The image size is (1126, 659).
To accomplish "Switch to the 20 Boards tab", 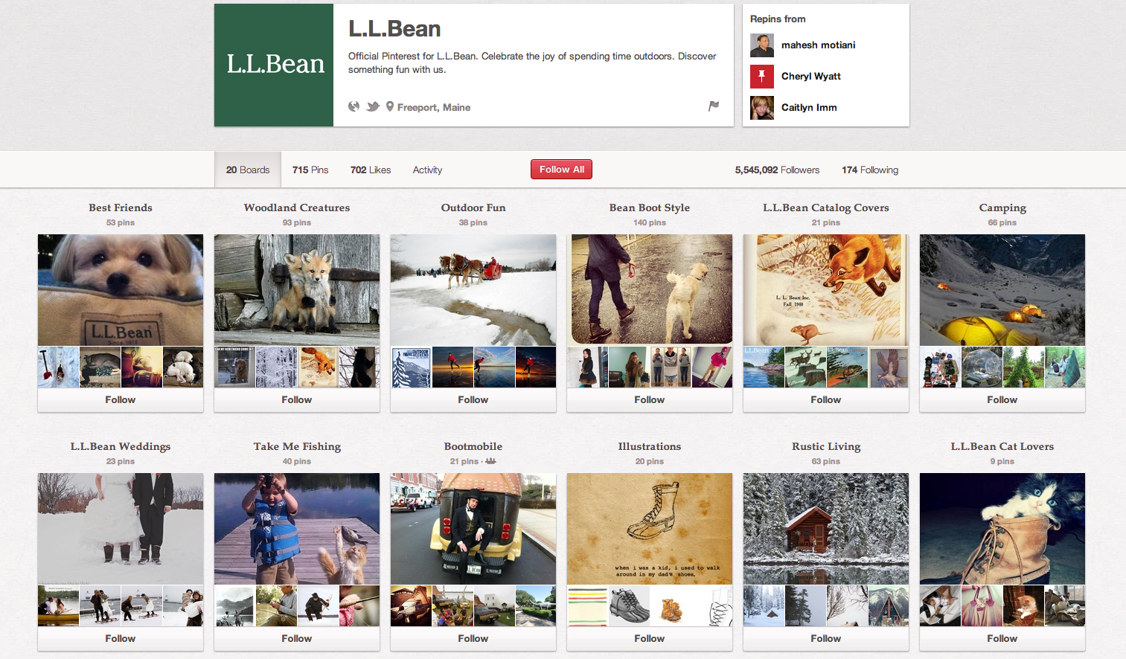I will [x=248, y=170].
